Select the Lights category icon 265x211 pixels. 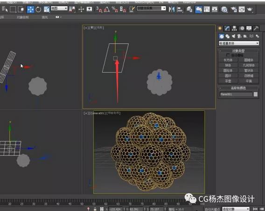[x=234, y=36]
